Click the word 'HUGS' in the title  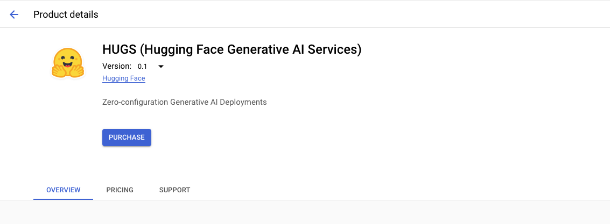coord(119,49)
